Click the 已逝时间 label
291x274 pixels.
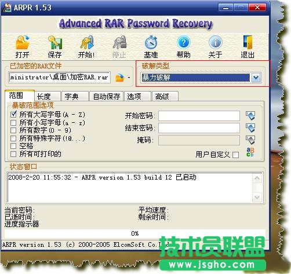point(19,217)
